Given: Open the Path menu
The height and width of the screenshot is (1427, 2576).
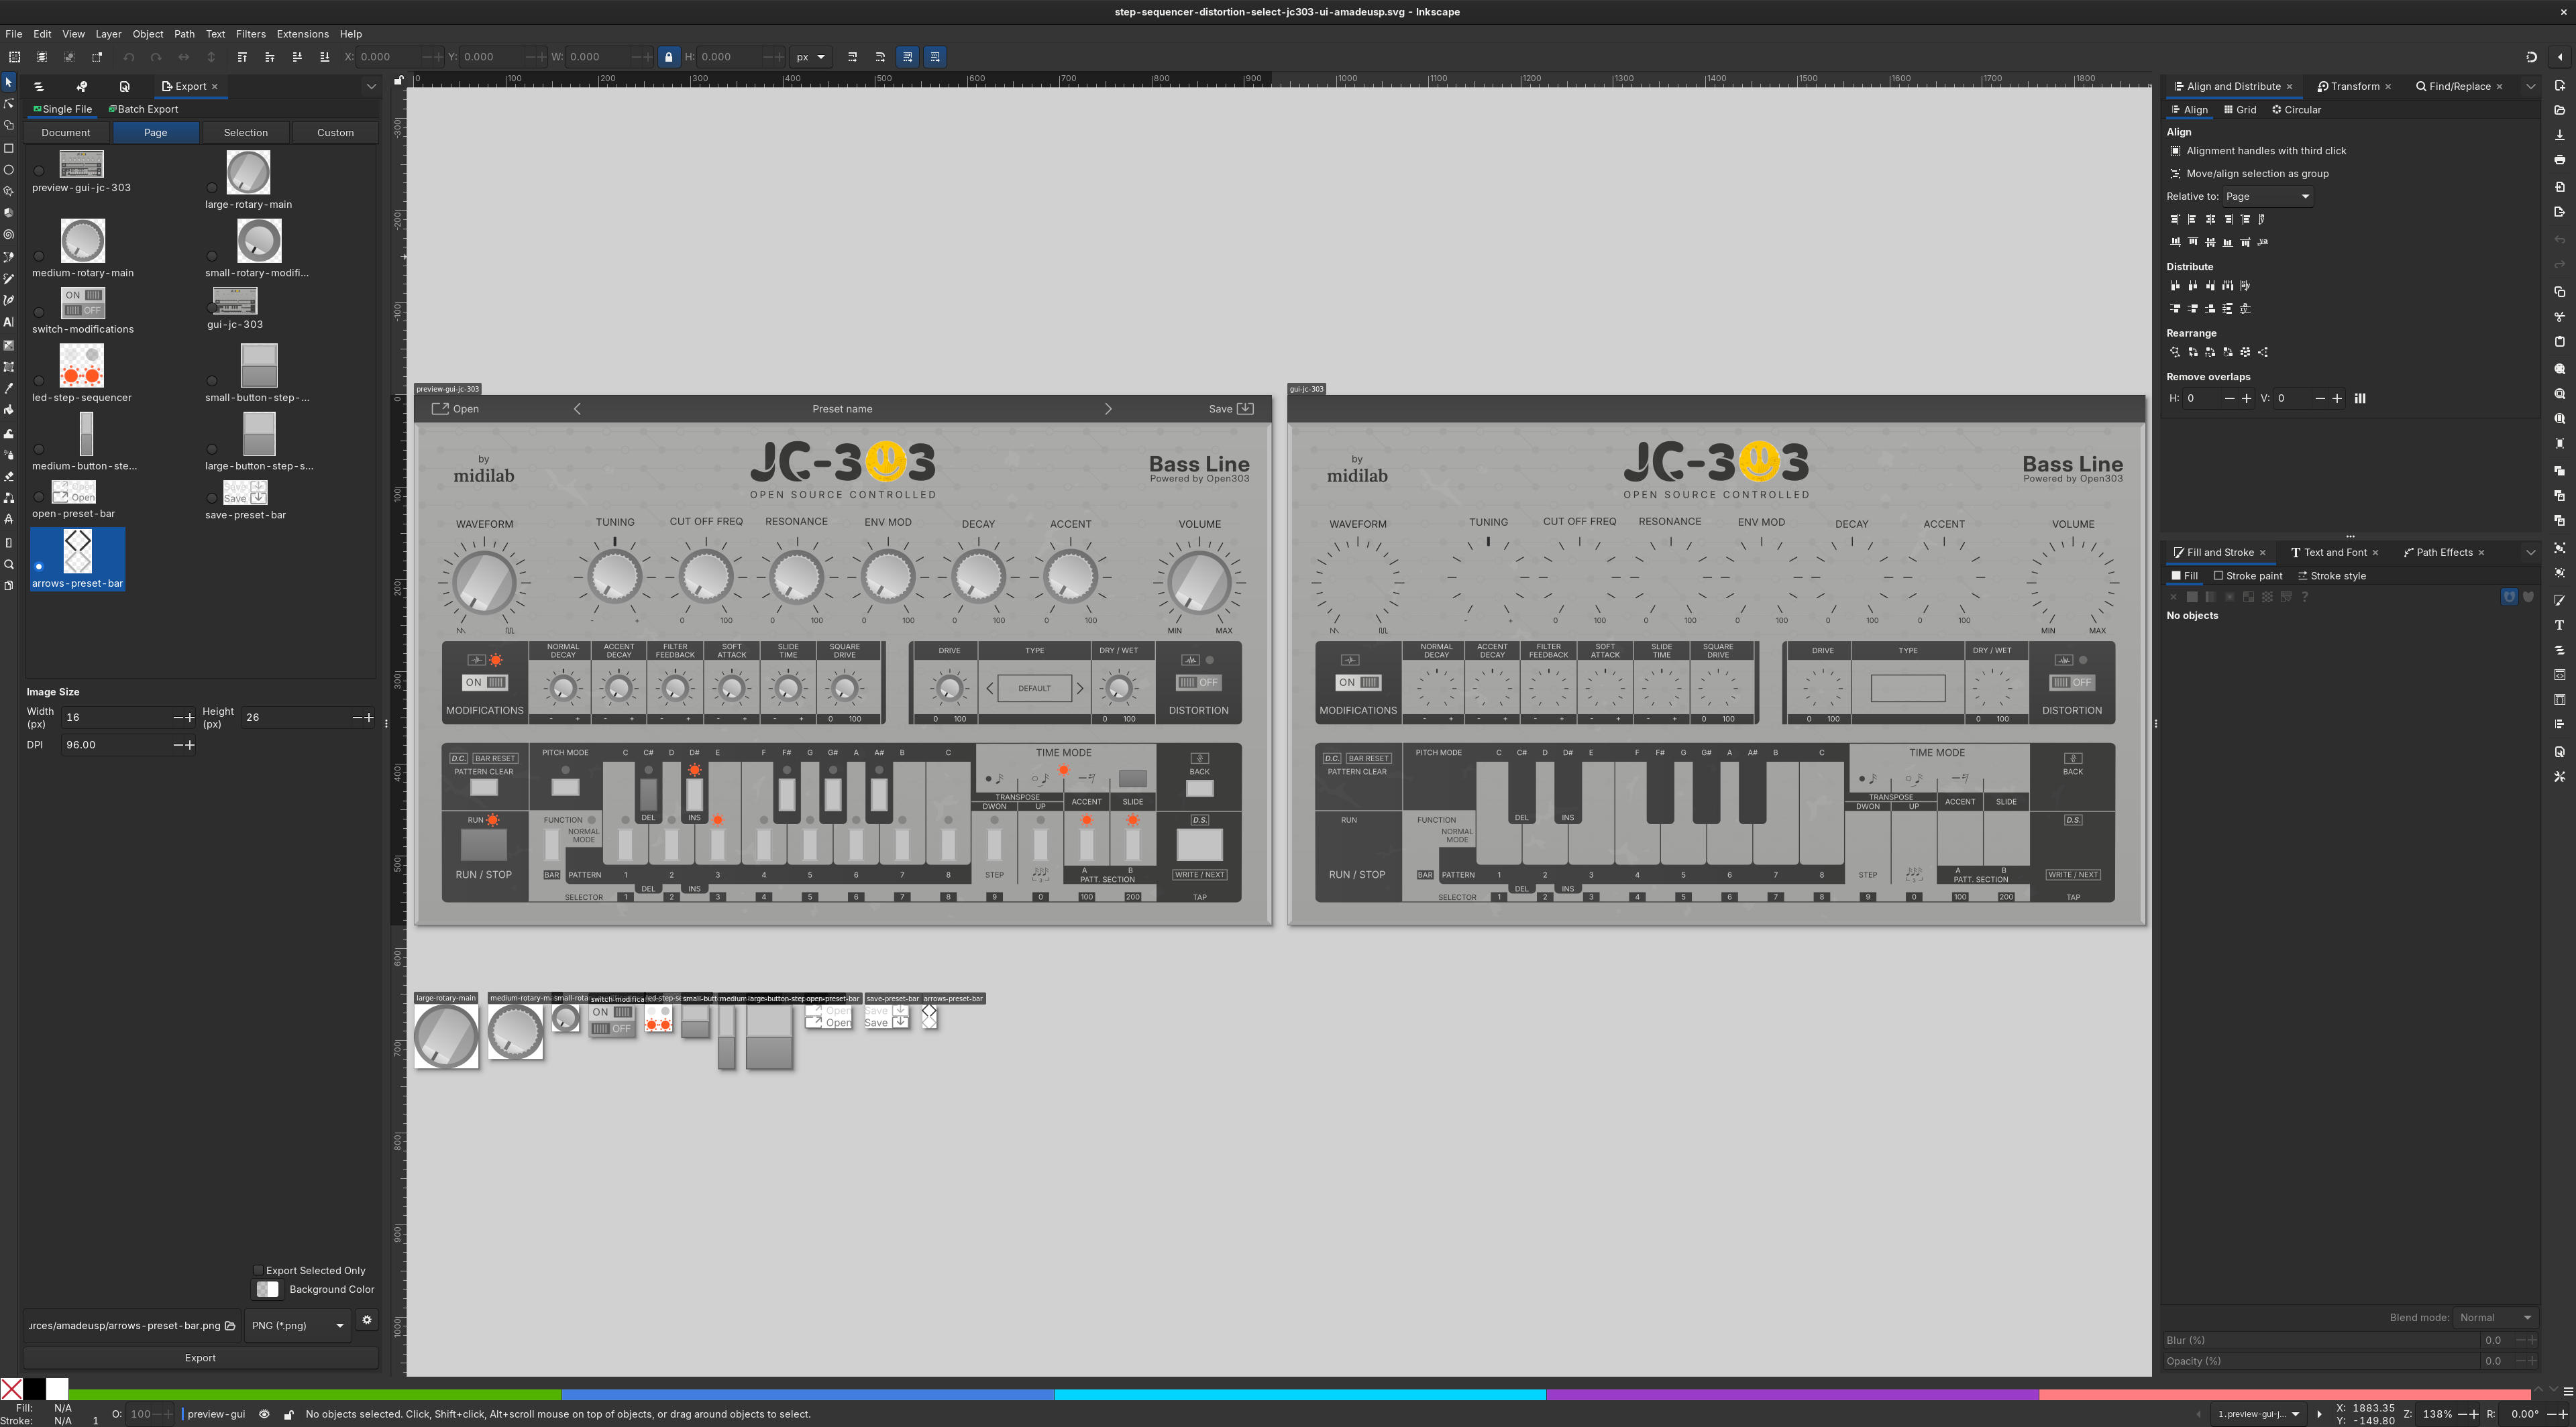Looking at the screenshot, I should click(183, 33).
